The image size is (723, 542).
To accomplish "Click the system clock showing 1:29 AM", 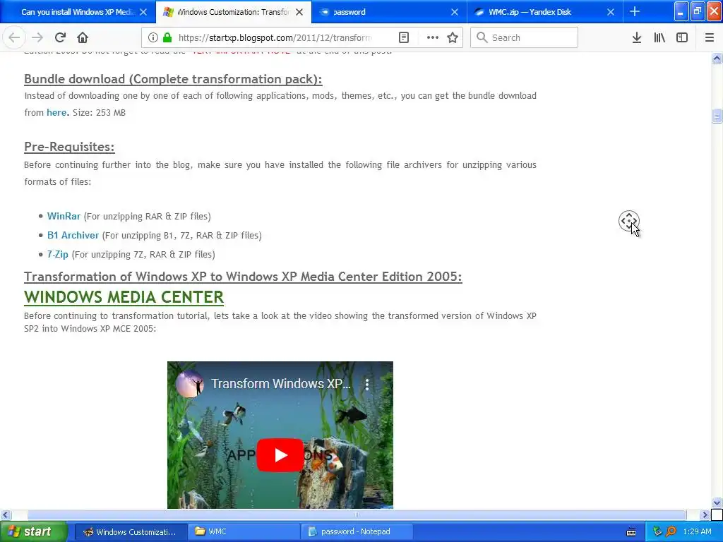I will click(697, 532).
